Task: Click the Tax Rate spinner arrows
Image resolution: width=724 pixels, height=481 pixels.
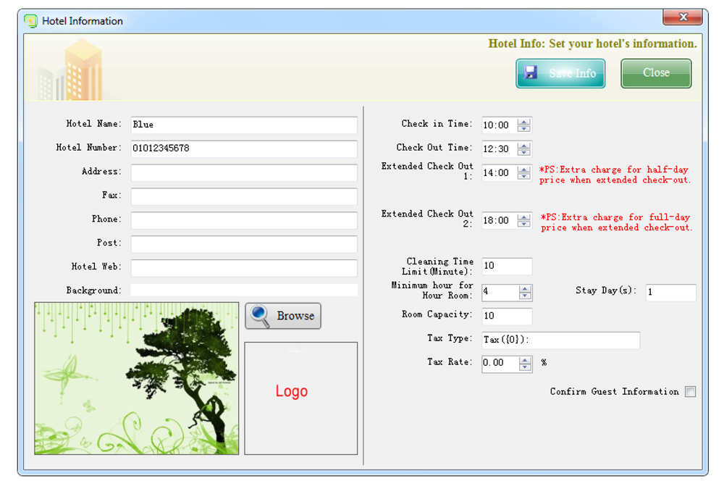Action: (x=526, y=364)
